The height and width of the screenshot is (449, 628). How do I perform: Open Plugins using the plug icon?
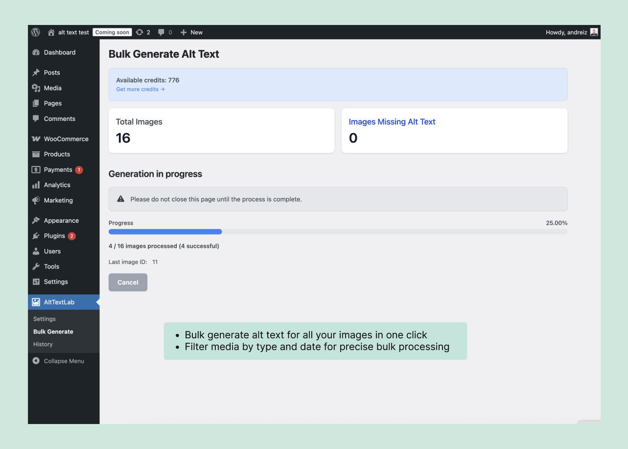click(x=36, y=236)
